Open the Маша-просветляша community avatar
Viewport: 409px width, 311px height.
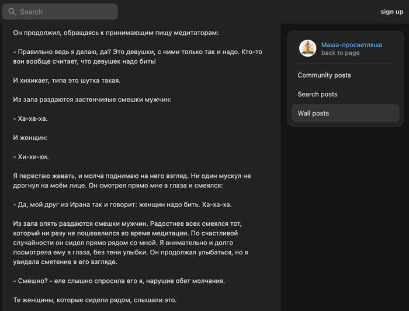coord(307,48)
